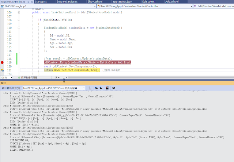Click the Executed DbCommand (9ms) log line
The width and height of the screenshot is (234, 162).
117,137
